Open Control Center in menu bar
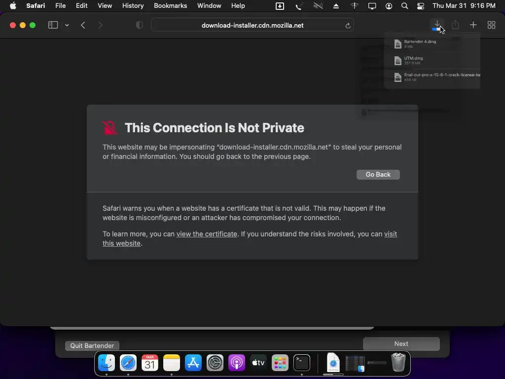The width and height of the screenshot is (505, 379). 420,6
